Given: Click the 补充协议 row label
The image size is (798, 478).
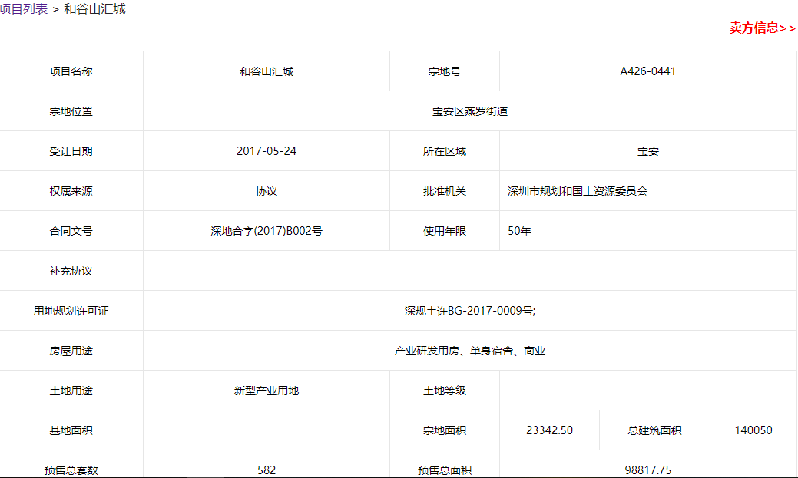Looking at the screenshot, I should tap(71, 271).
